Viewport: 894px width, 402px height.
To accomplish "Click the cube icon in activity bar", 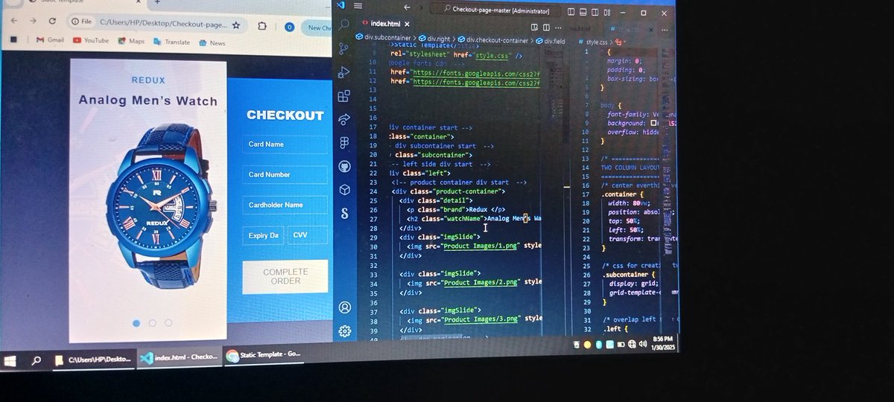I will 344,190.
